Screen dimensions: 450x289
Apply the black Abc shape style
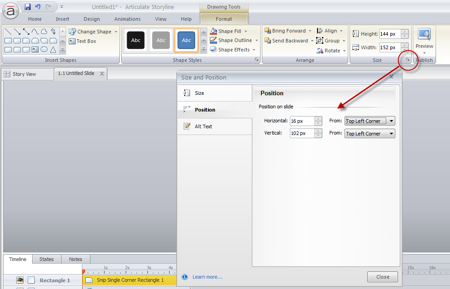pos(136,40)
